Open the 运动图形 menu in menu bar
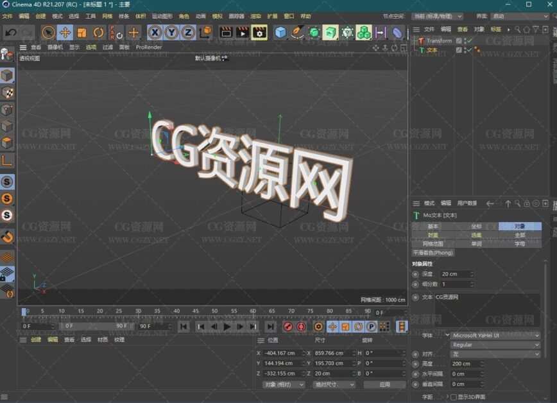557x403 pixels. click(161, 16)
